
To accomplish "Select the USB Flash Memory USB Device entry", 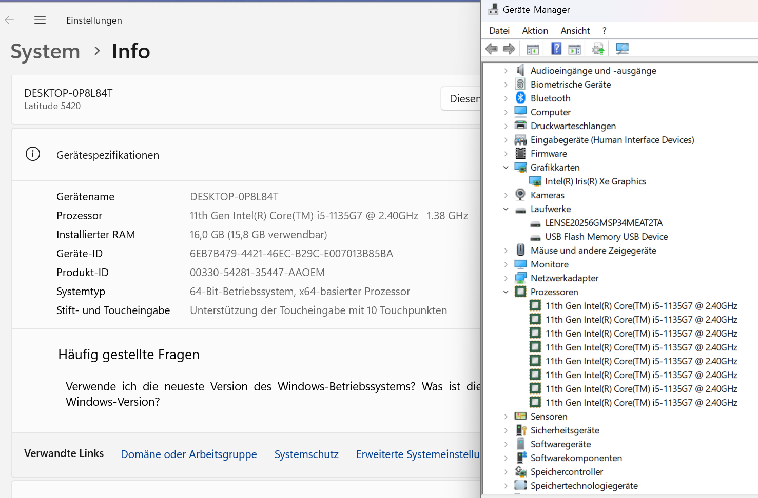I will 607,237.
